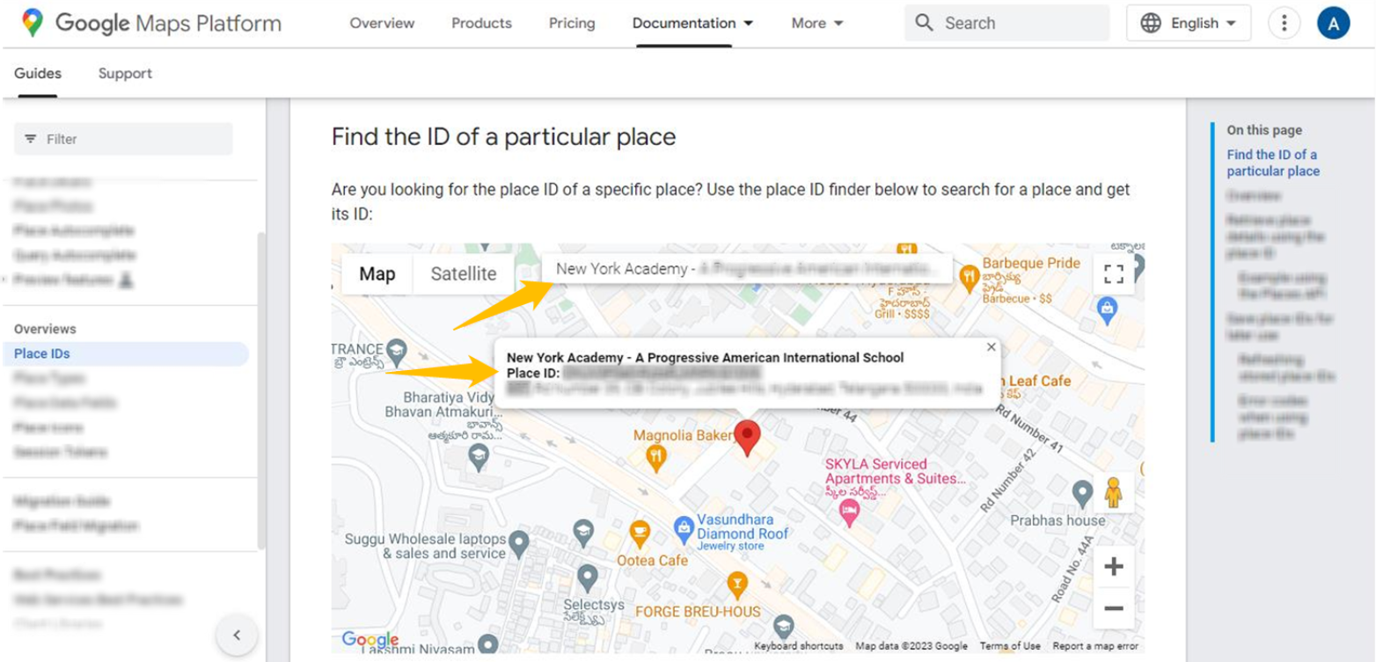The width and height of the screenshot is (1376, 662).
Task: Zoom in on the map
Action: [x=1114, y=566]
